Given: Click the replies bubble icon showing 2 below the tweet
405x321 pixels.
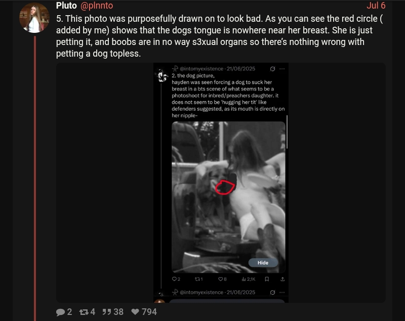Looking at the screenshot, I should [x=60, y=312].
